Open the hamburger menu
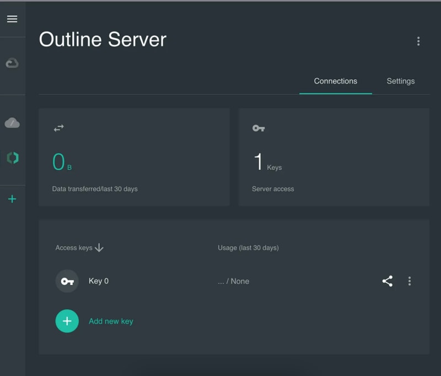Viewport: 441px width, 376px height. point(12,19)
